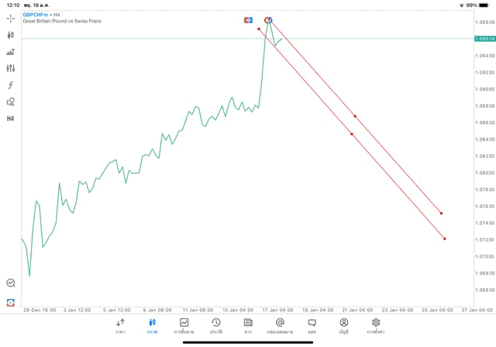Screen dimensions: 496x347
Task: Open the กล่องจดหมาย mailbox tab
Action: (280, 325)
